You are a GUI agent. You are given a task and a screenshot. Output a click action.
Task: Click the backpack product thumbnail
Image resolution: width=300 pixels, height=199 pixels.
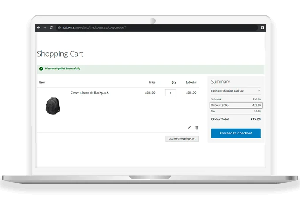point(55,105)
